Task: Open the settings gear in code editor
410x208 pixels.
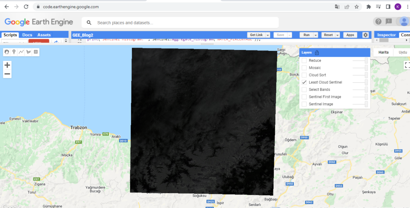Action: pyautogui.click(x=365, y=35)
